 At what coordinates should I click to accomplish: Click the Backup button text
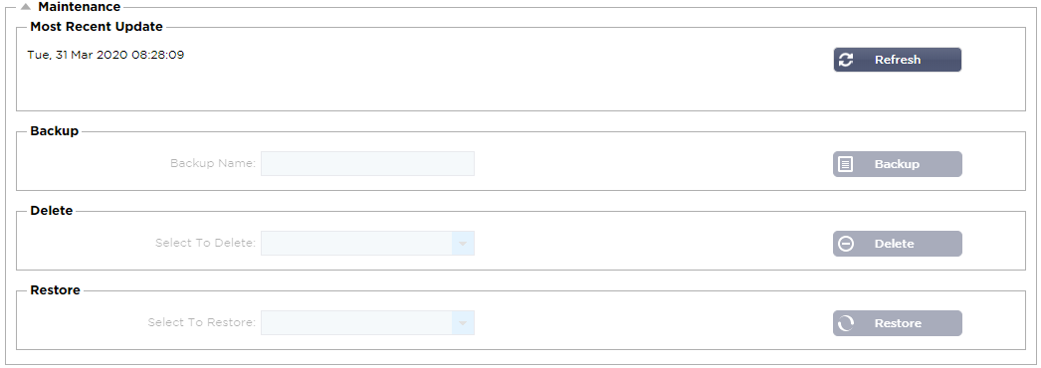(897, 164)
